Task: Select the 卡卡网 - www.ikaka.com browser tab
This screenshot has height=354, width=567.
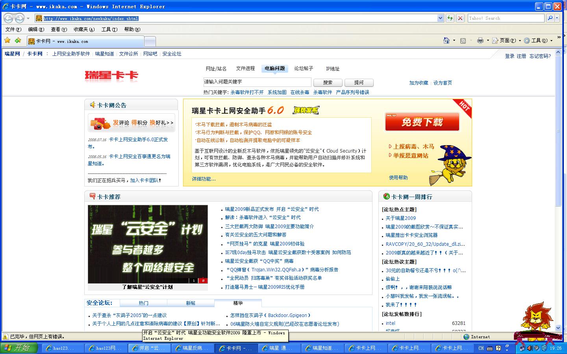Action: coord(85,41)
